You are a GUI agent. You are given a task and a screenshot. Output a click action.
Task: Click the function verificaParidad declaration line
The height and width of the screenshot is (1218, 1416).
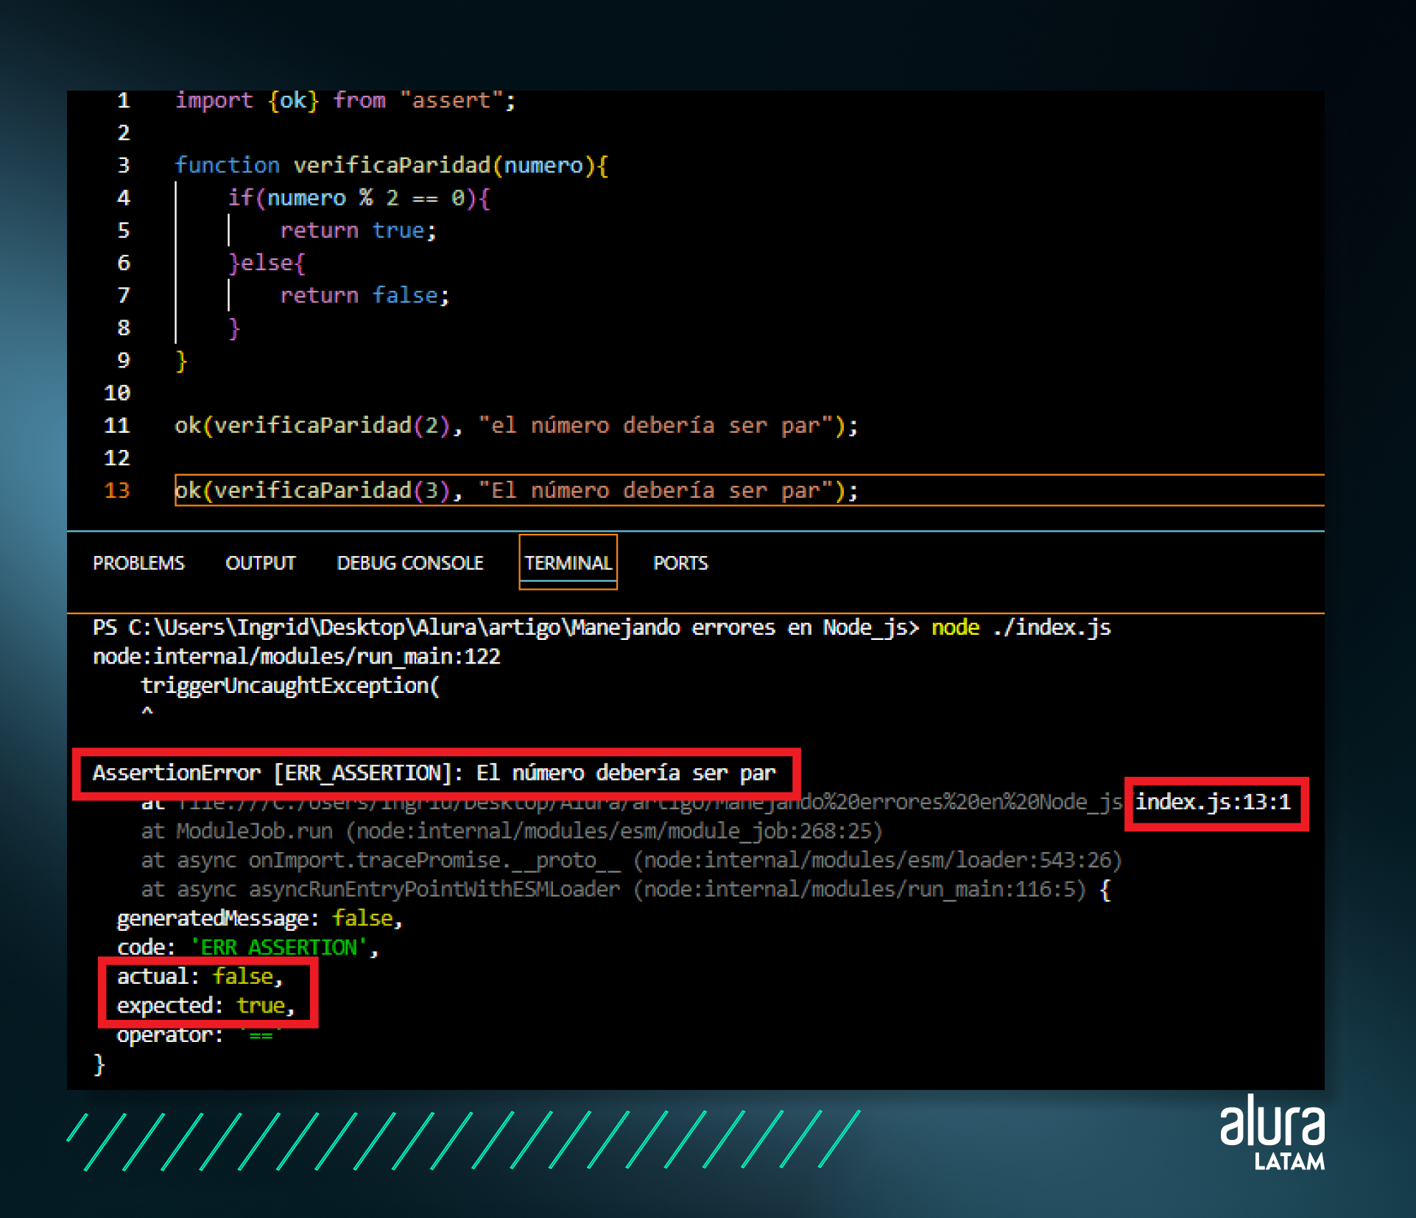coord(392,165)
